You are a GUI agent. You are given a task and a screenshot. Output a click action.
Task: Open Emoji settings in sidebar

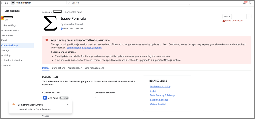pyautogui.click(x=4, y=40)
